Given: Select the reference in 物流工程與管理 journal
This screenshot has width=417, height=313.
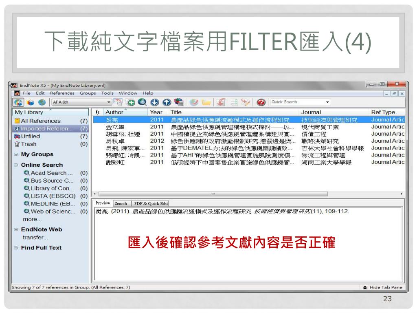Looking at the screenshot, I should click(x=249, y=155).
